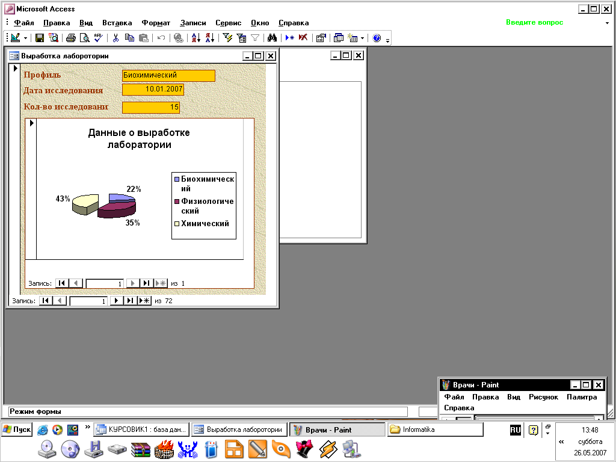Click the Биохимический legend color swatch
The height and width of the screenshot is (462, 616).
(x=177, y=179)
